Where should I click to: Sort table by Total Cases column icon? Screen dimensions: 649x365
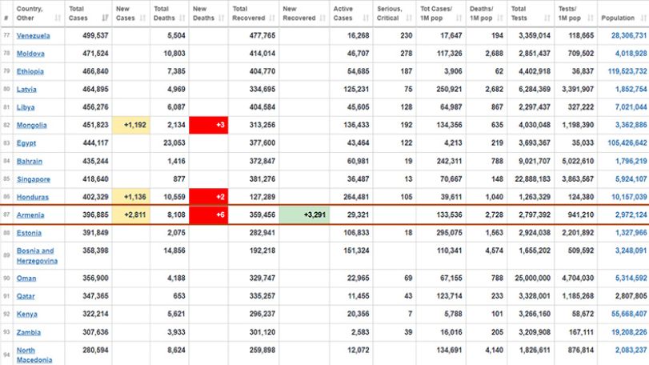tap(105, 18)
